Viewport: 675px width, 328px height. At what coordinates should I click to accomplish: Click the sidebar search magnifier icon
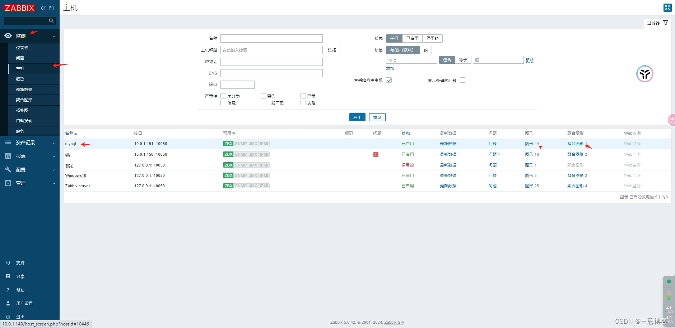click(x=51, y=21)
